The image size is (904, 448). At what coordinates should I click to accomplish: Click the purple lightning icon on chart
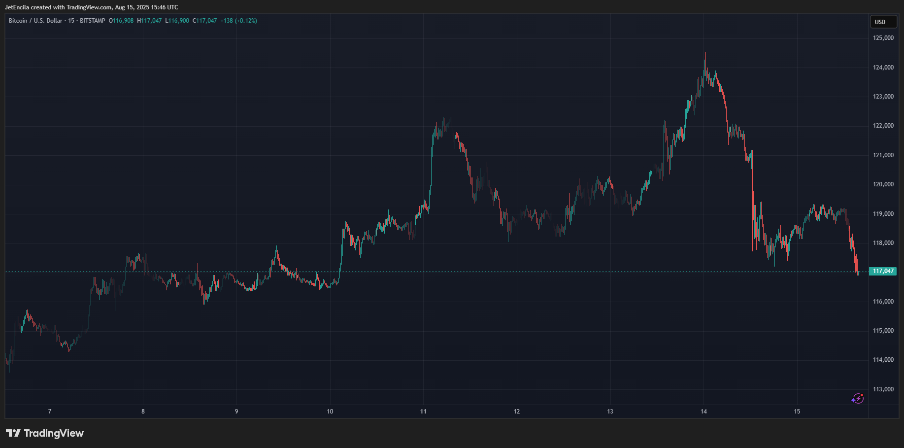(857, 398)
